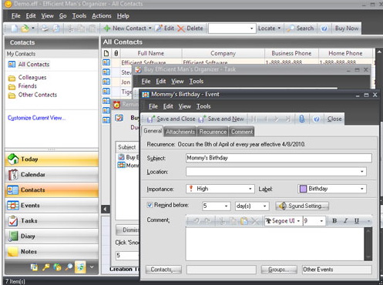Click Close in the Event toolbar
383x285 pixels.
[334, 119]
